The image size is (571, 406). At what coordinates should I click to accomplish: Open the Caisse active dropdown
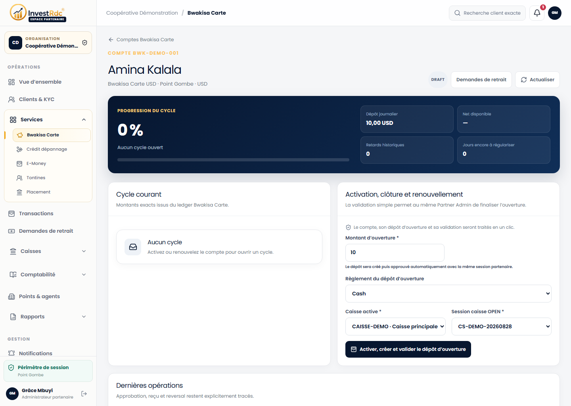(x=395, y=327)
